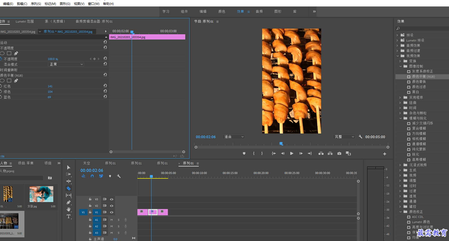Go to In point in Program monitor
Screen dimensions: 449x241
[274, 153]
